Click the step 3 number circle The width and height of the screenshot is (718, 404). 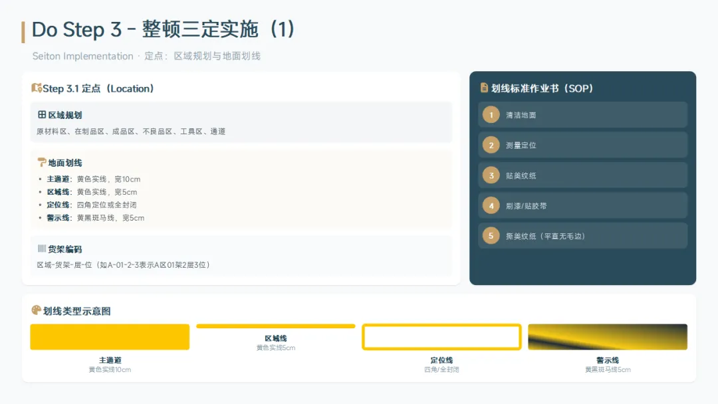coord(491,175)
